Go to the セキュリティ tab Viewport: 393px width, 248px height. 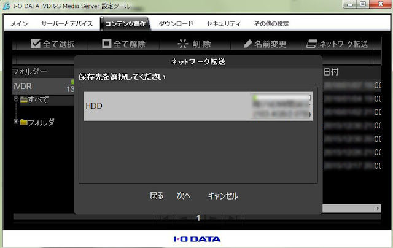coord(224,24)
